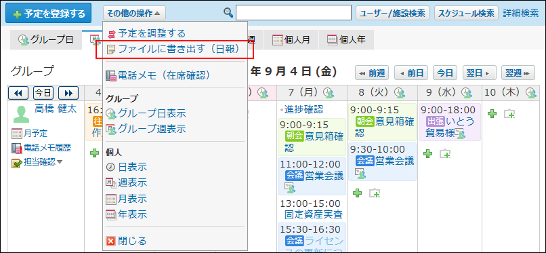Image resolution: width=546 pixels, height=253 pixels.
Task: Go to 前週 navigation button
Action: point(372,73)
